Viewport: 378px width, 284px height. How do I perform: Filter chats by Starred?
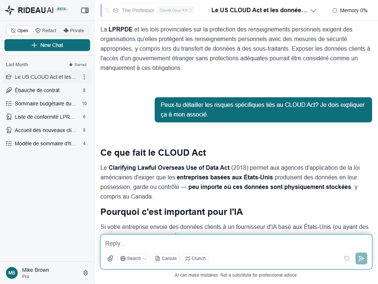pos(78,65)
